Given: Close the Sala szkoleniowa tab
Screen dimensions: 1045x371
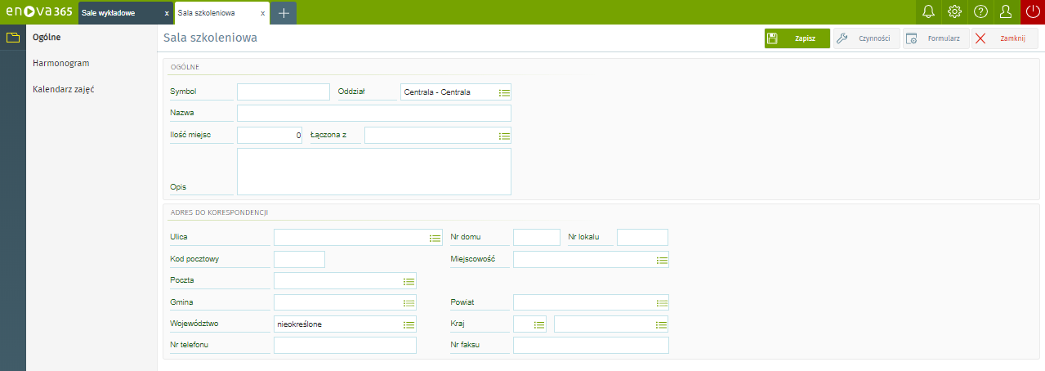Looking at the screenshot, I should [x=262, y=13].
